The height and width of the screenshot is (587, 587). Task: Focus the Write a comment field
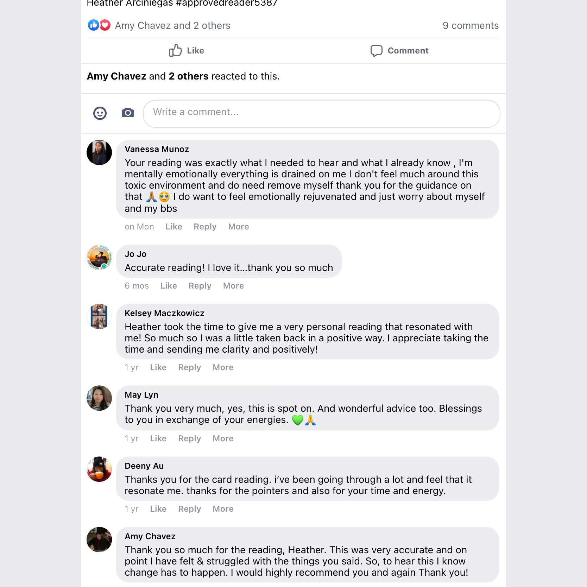click(321, 113)
